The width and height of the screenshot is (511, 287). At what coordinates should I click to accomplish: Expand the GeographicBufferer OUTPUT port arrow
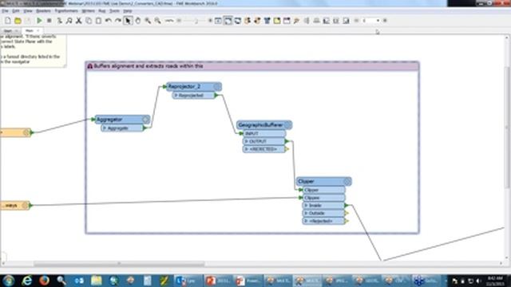[247, 142]
